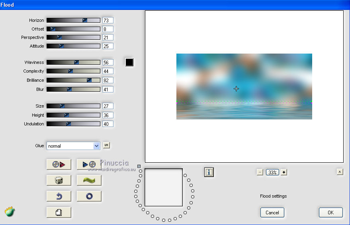Click the Size slider

73,106
